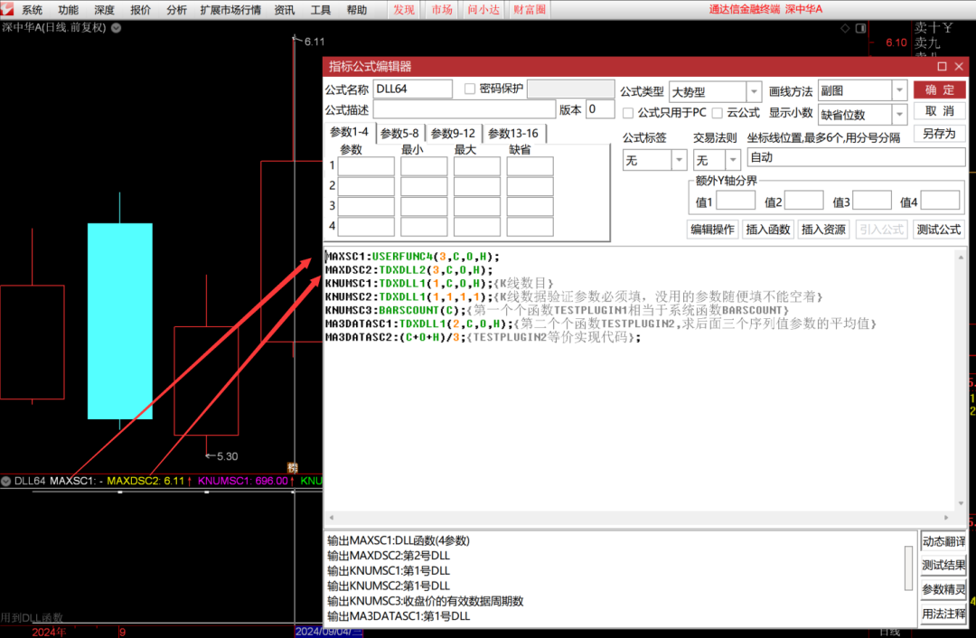Open the 帮助 menu

tap(357, 9)
